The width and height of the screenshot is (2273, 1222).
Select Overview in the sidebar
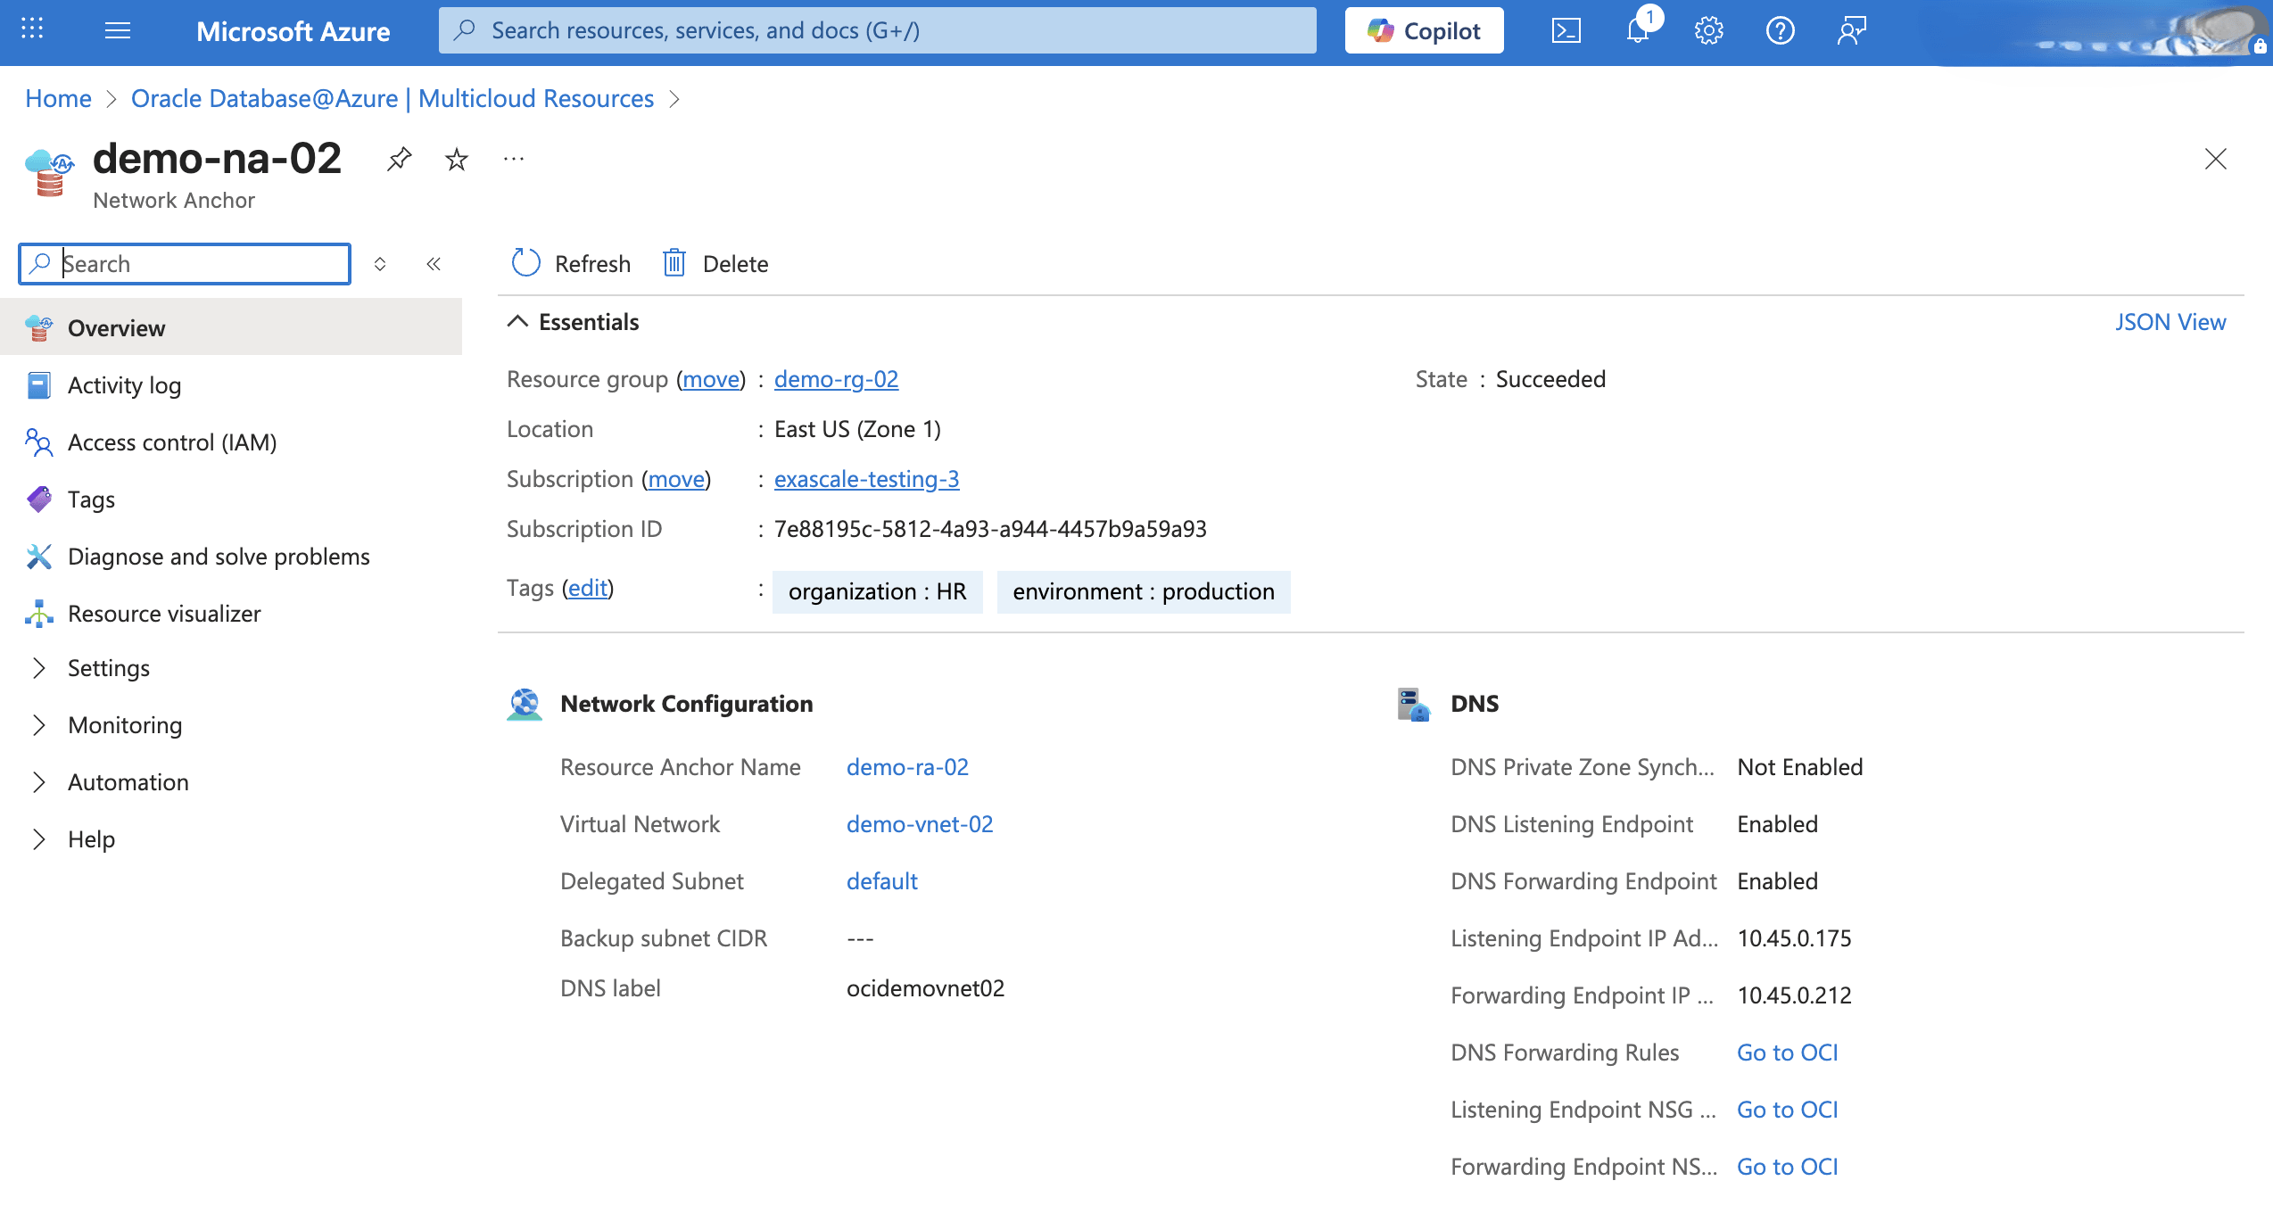231,328
